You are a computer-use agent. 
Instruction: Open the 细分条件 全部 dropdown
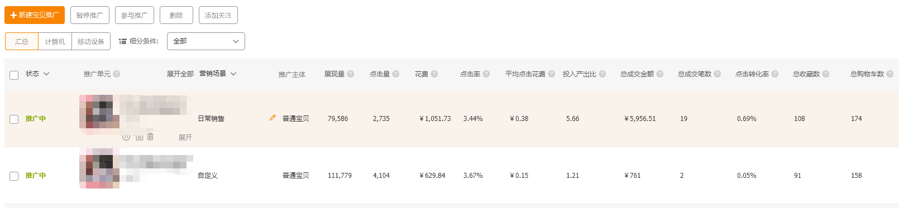click(x=206, y=41)
